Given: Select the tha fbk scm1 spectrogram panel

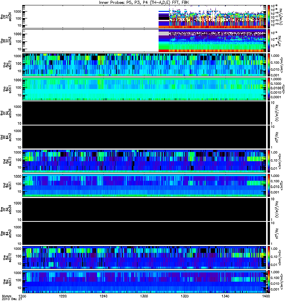Looking at the screenshot, I should pyautogui.click(x=144, y=89).
